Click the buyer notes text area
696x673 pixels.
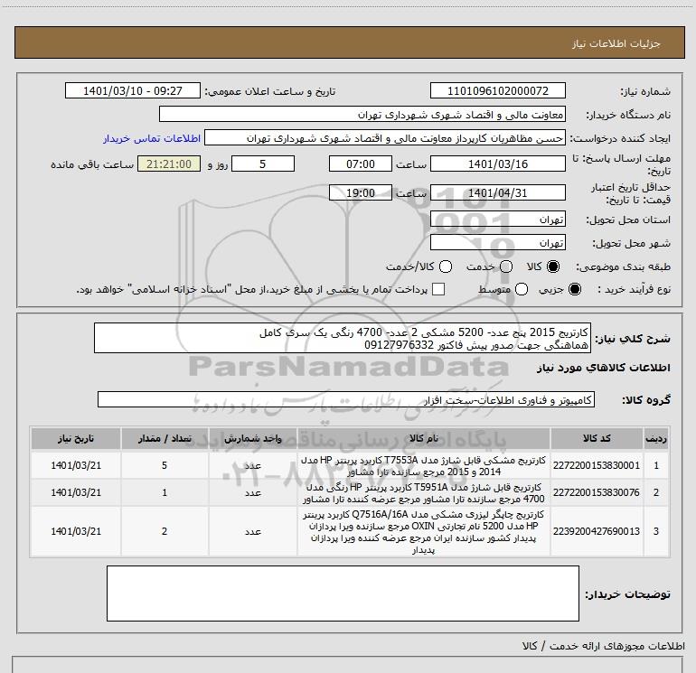pyautogui.click(x=343, y=594)
